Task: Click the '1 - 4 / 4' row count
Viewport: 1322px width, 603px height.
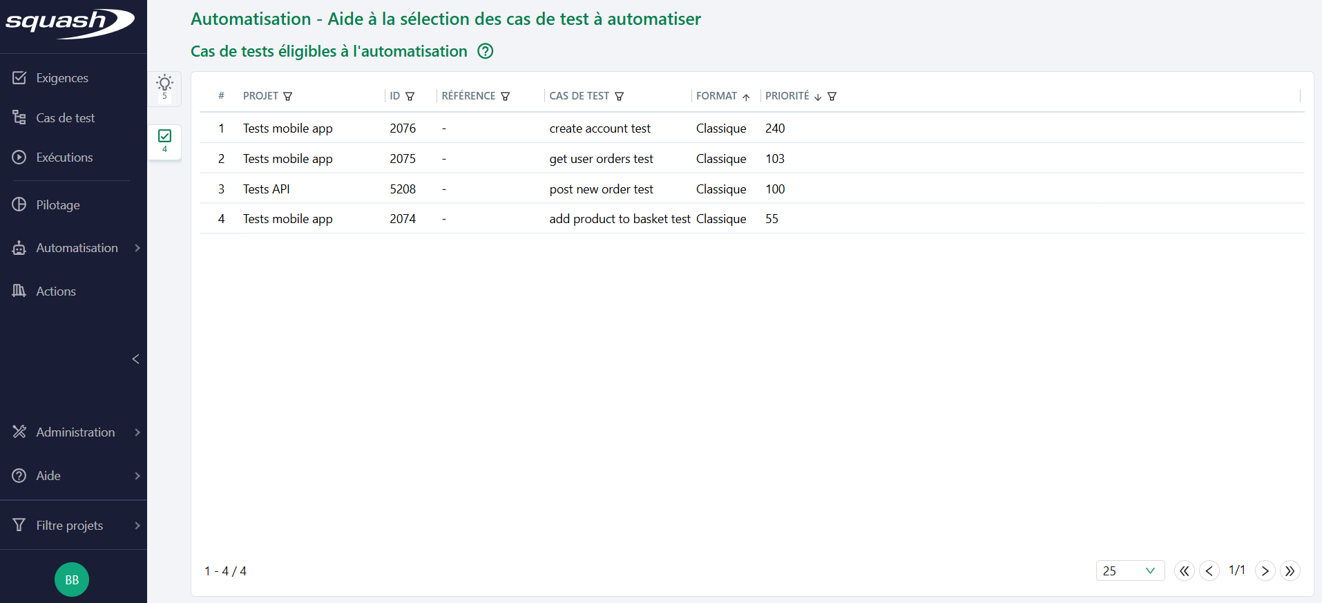Action: tap(225, 571)
